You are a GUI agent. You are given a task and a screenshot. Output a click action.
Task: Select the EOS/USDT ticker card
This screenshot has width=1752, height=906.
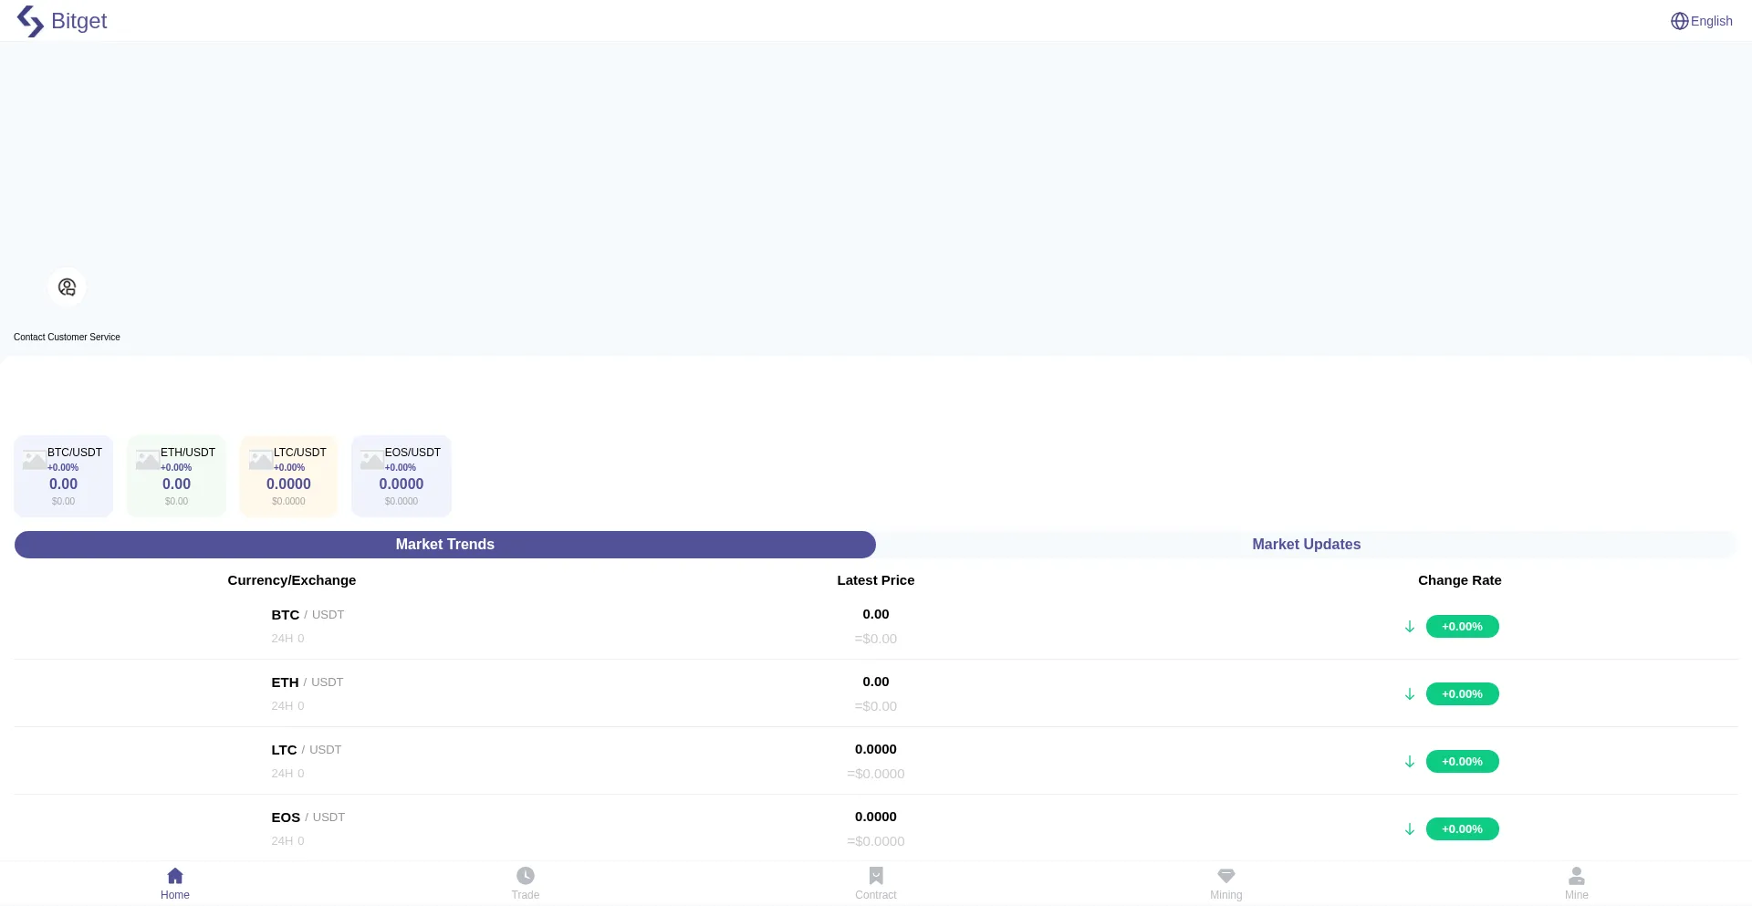pos(401,476)
